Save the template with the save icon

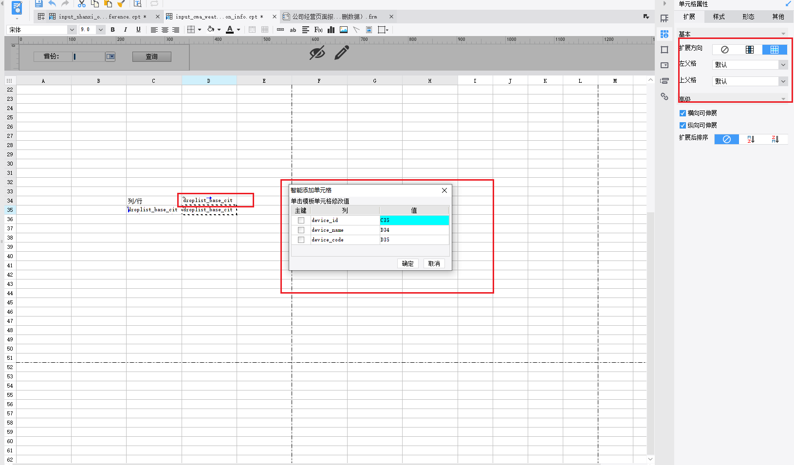pos(39,3)
